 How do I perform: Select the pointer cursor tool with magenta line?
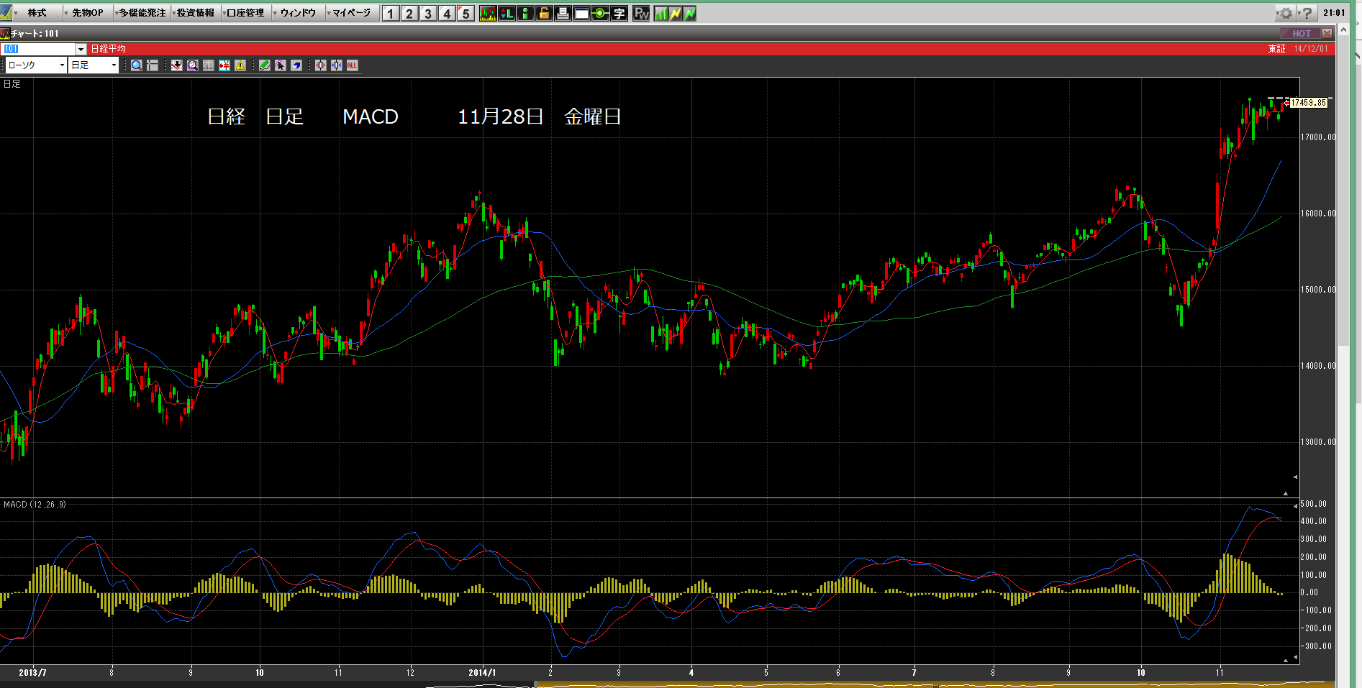click(281, 65)
